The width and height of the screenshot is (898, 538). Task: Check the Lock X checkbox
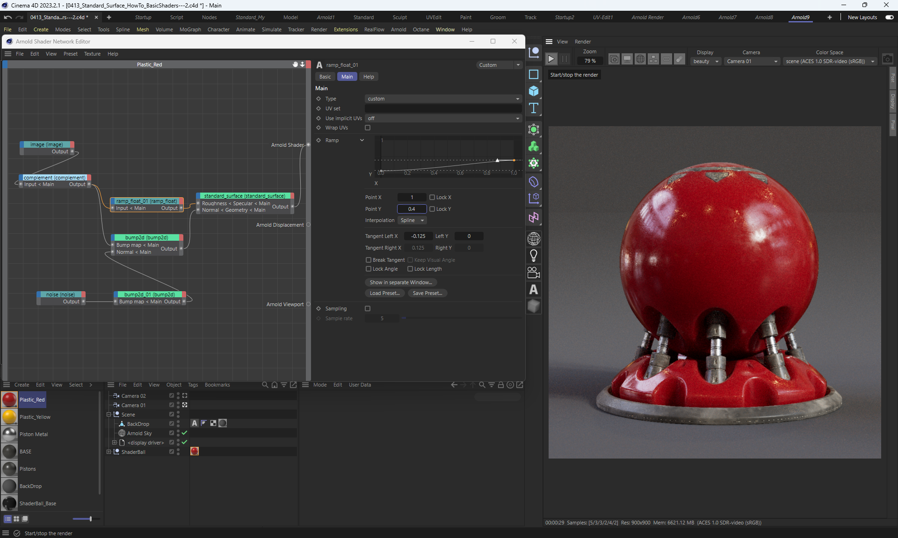tap(432, 197)
